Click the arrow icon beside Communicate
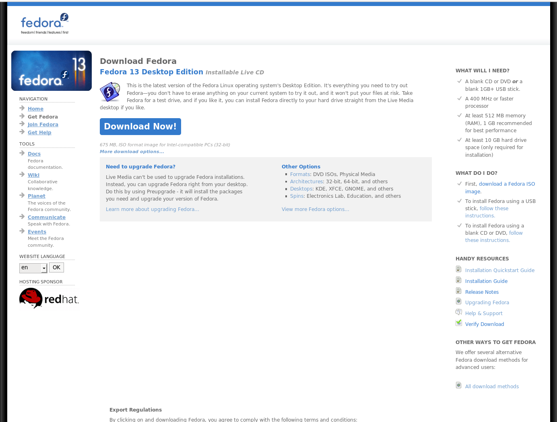Viewport: 557px width, 422px height. (x=22, y=217)
